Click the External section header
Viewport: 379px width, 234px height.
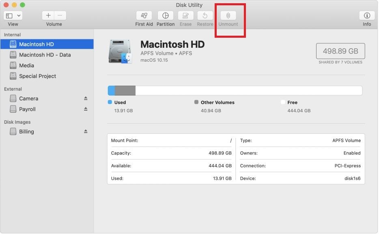(x=13, y=89)
